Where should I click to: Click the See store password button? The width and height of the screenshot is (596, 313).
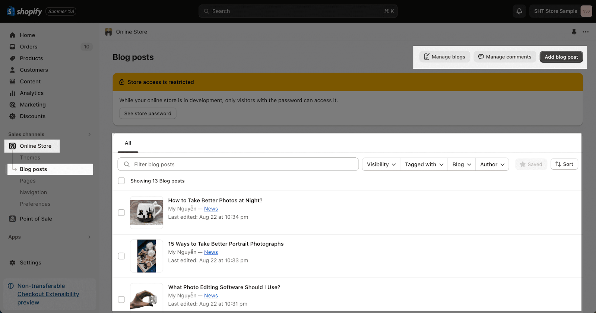point(148,113)
